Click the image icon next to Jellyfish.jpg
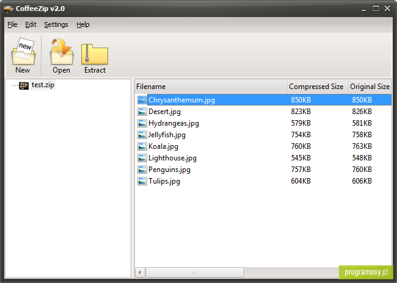Screen dimensions: 397x283 click(x=142, y=135)
